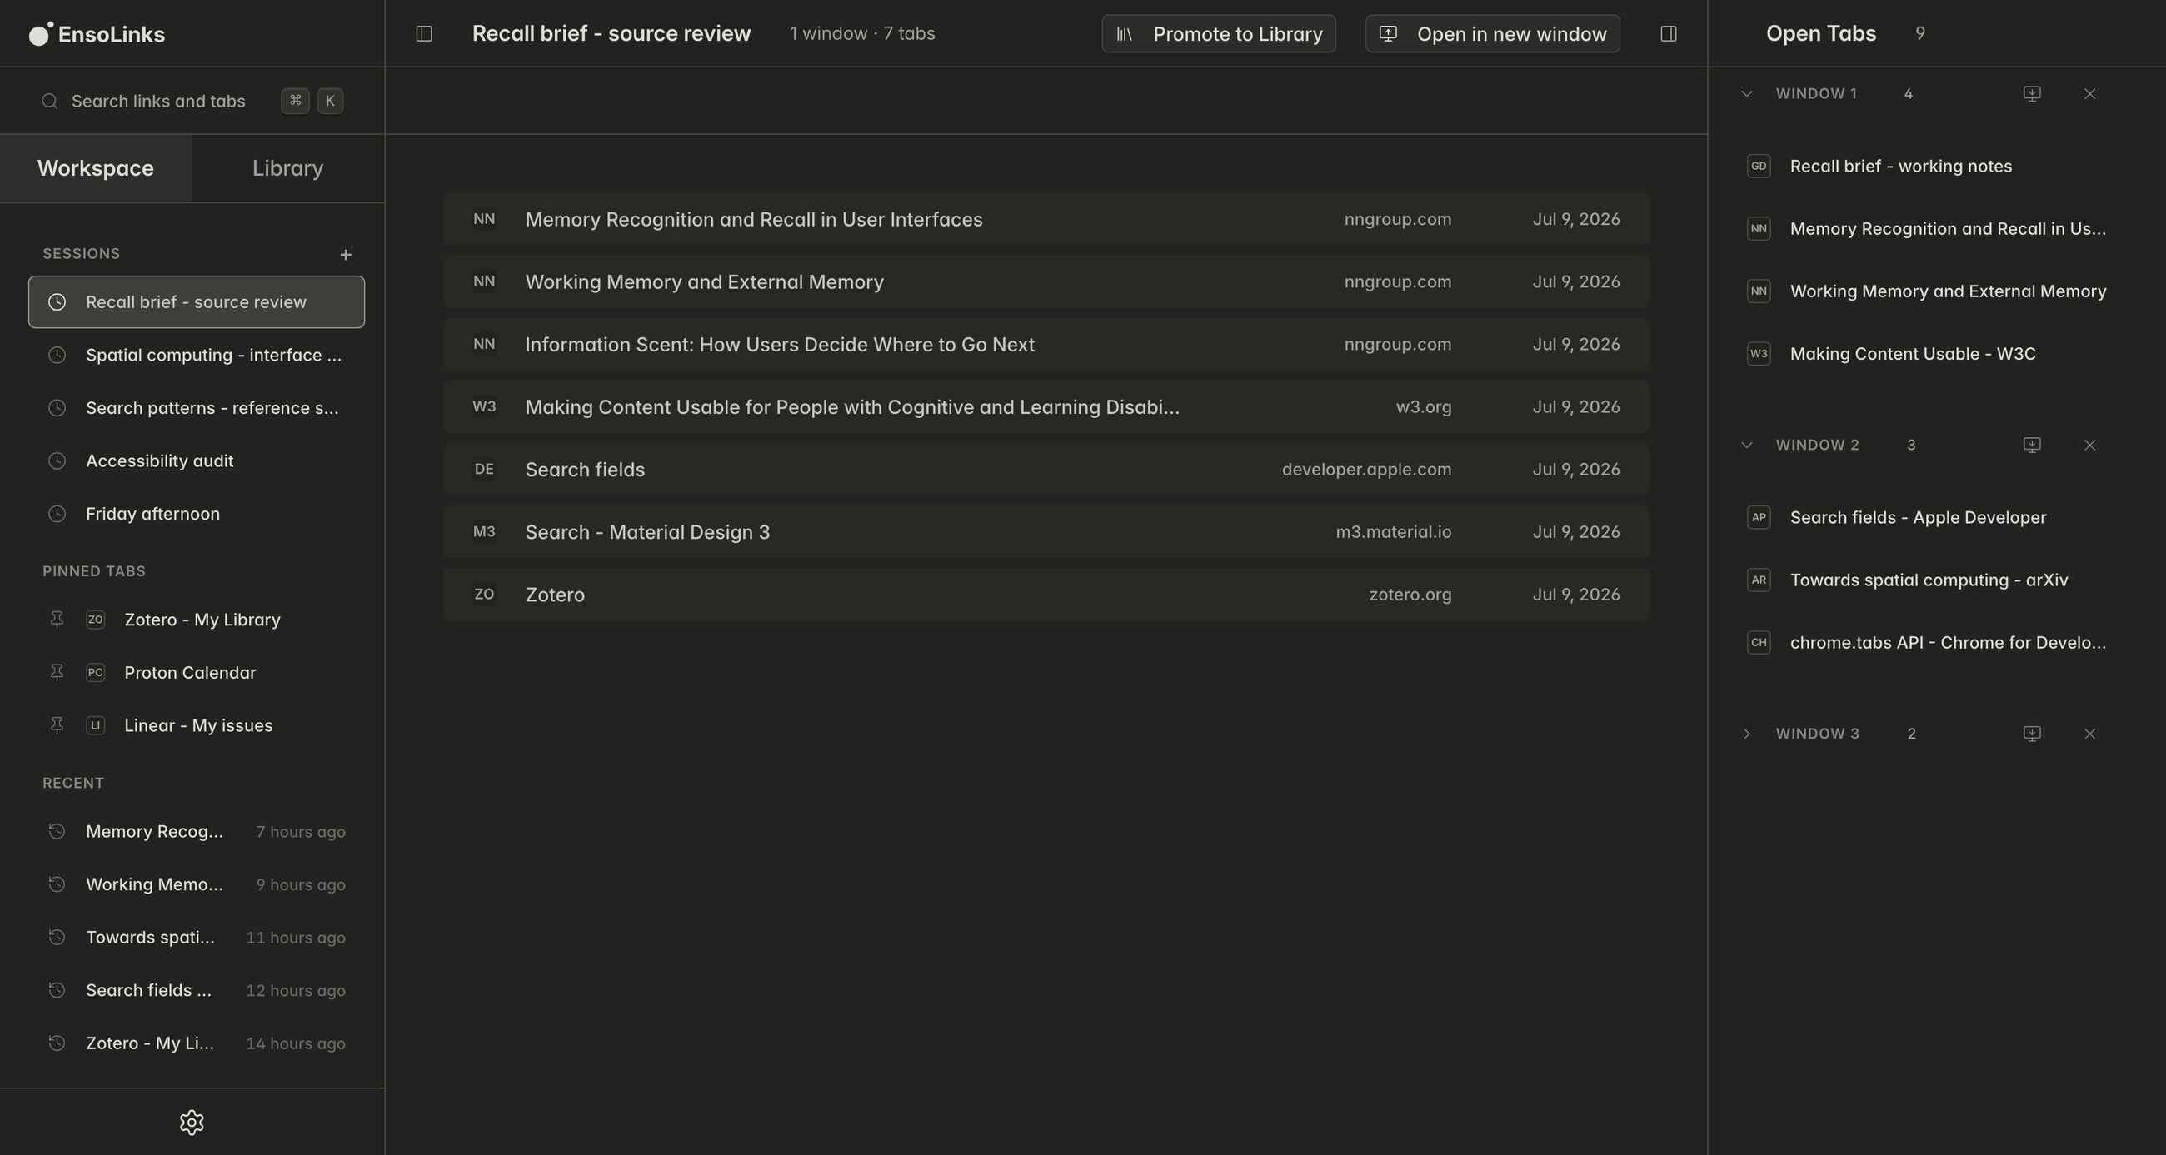Image resolution: width=2166 pixels, height=1155 pixels.
Task: Open recent item Search fields ... 12 hours ago
Action: [x=197, y=990]
